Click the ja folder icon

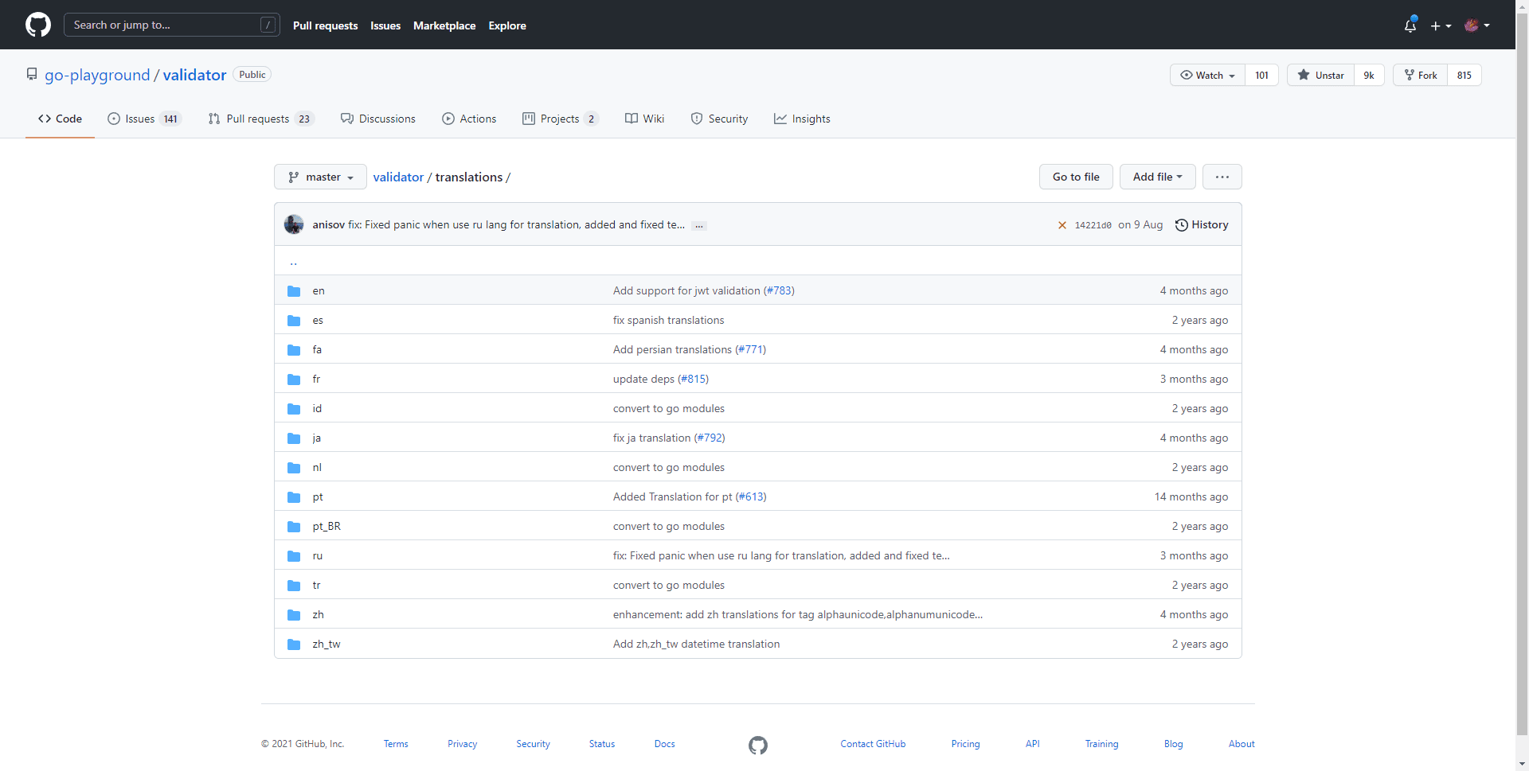pos(294,438)
